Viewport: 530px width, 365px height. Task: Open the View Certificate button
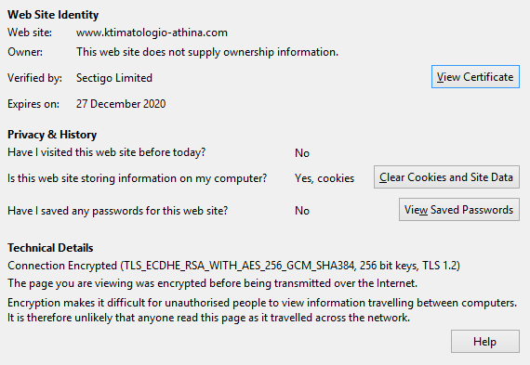pyautogui.click(x=475, y=77)
